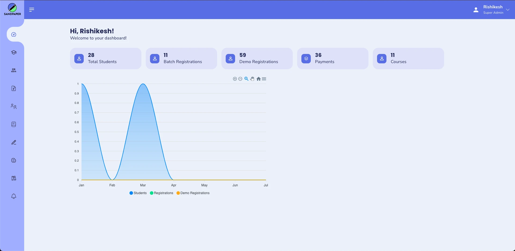Click the chart zoom out minus icon

(x=240, y=79)
